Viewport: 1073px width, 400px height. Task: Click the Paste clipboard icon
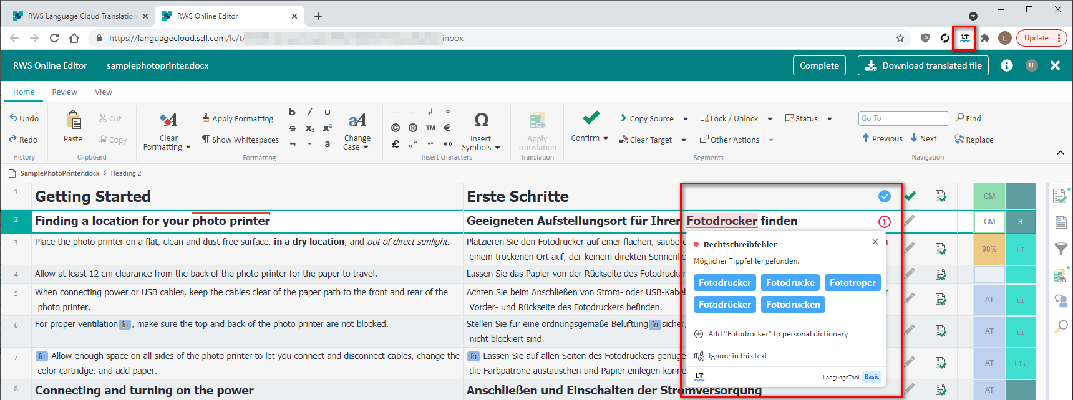pos(73,120)
